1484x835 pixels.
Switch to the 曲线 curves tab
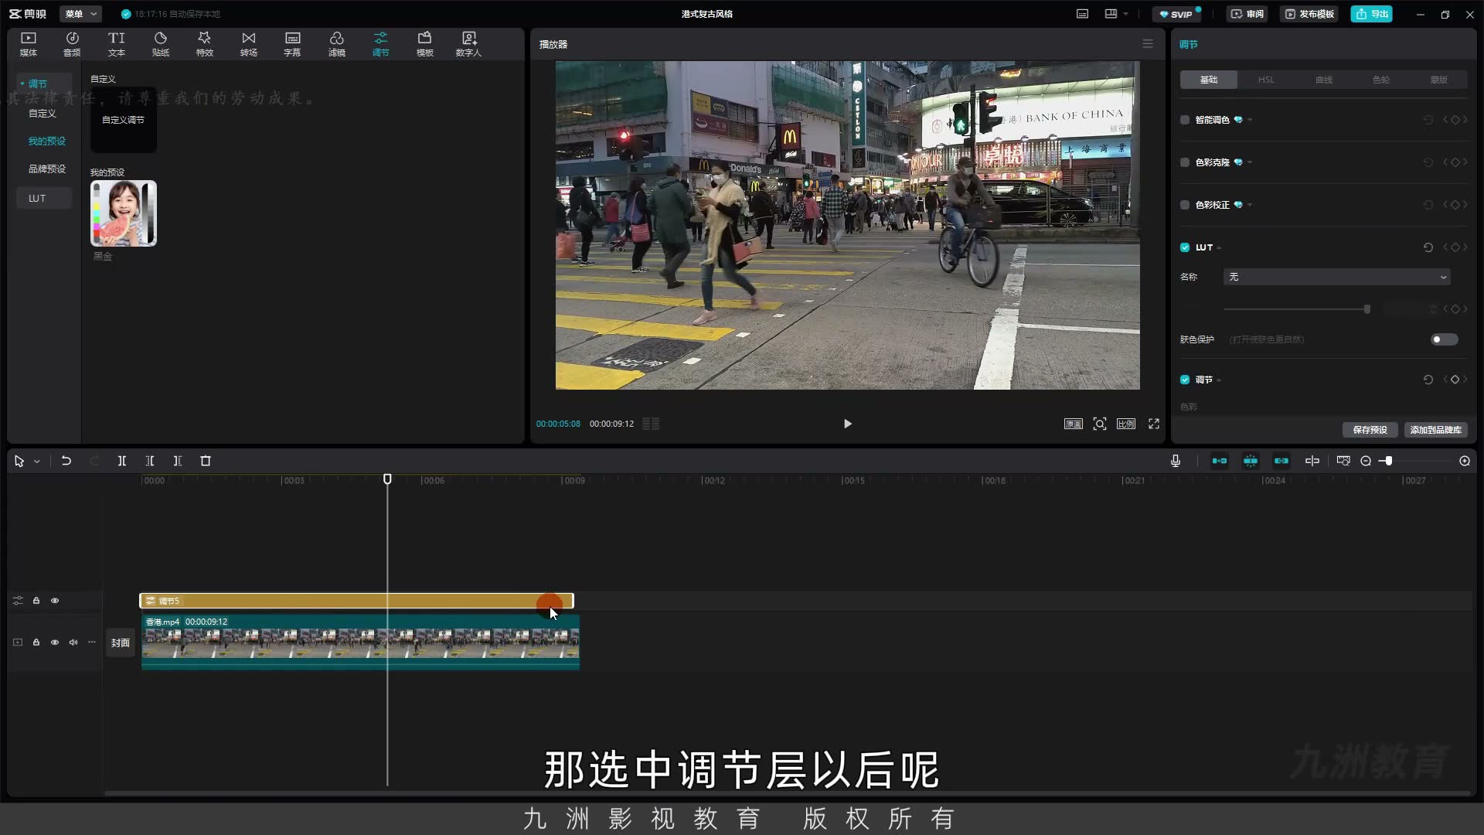[1324, 80]
